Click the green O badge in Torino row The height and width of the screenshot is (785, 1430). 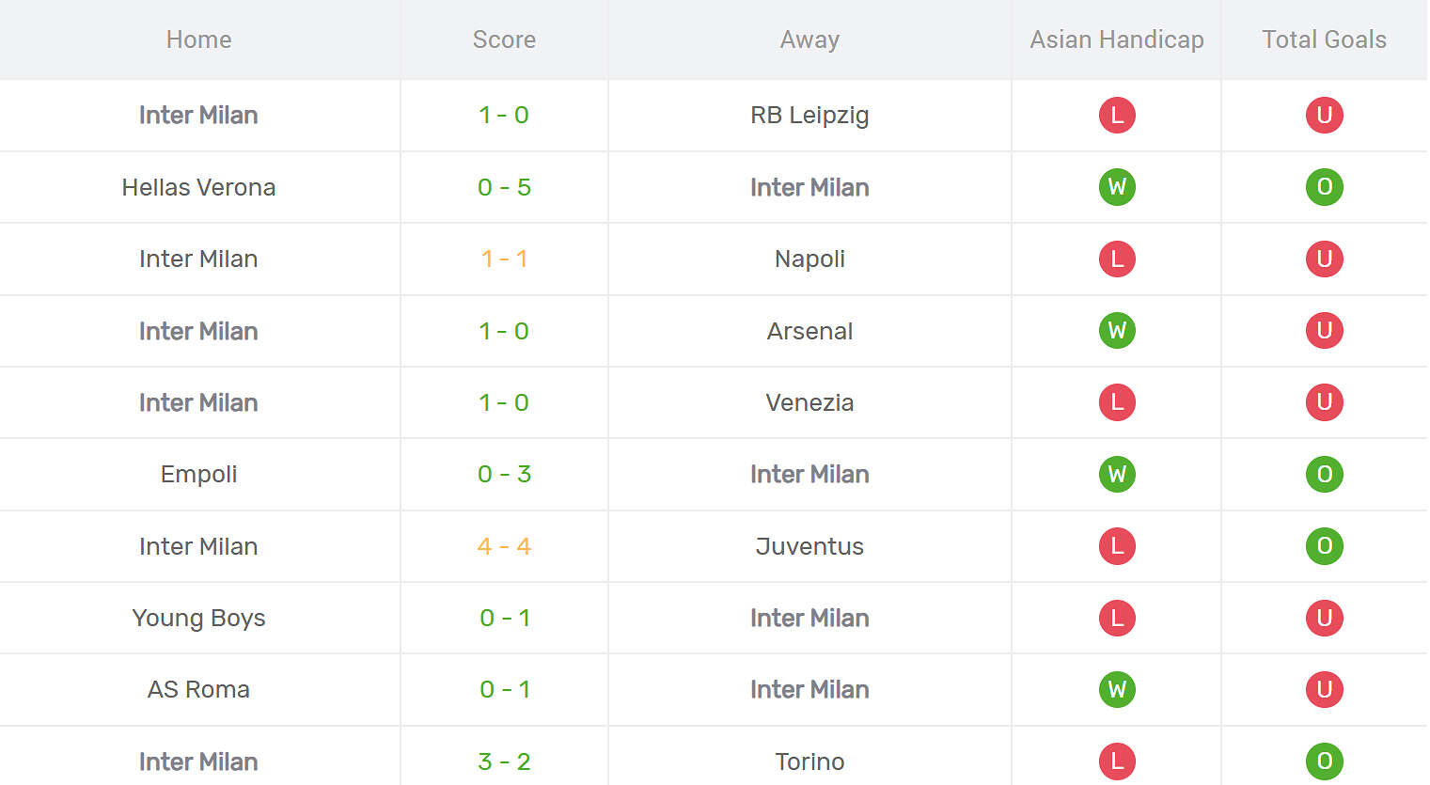click(1324, 761)
